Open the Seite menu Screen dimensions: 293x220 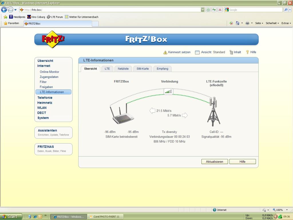pyautogui.click(x=259, y=23)
